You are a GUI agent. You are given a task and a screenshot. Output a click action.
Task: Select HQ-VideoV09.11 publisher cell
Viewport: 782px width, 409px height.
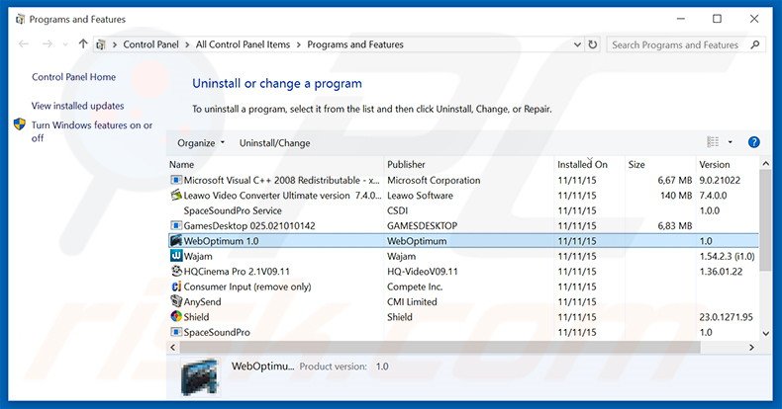point(422,271)
